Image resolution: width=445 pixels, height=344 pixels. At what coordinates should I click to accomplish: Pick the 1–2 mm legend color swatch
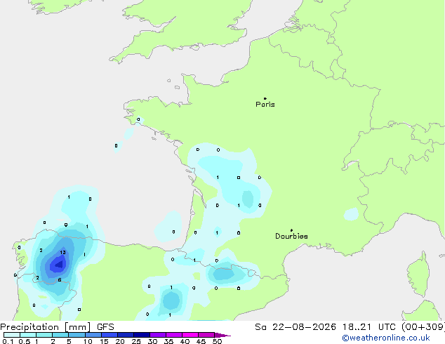pos(44,335)
